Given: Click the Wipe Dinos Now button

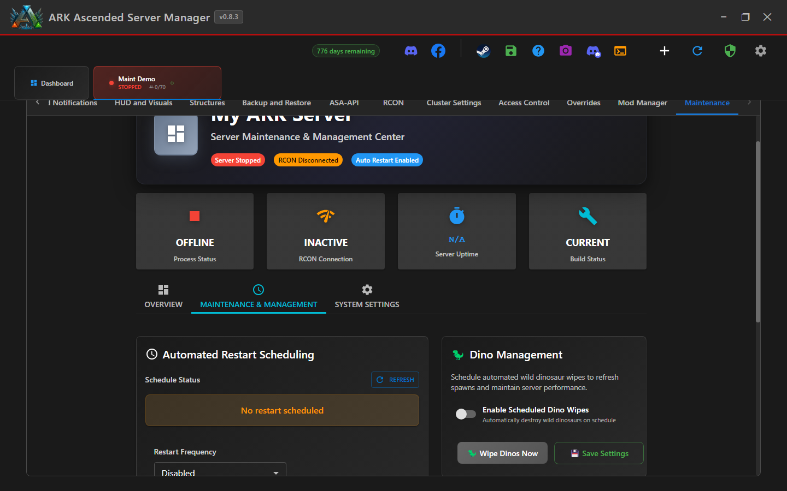Looking at the screenshot, I should coord(502,453).
